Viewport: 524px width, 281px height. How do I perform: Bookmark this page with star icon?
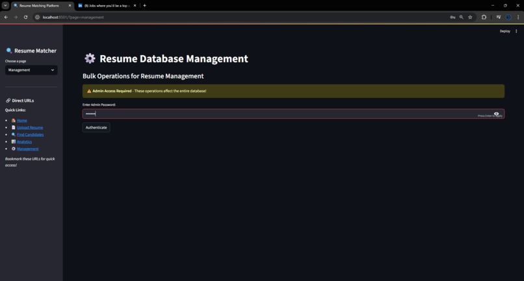coord(470,18)
